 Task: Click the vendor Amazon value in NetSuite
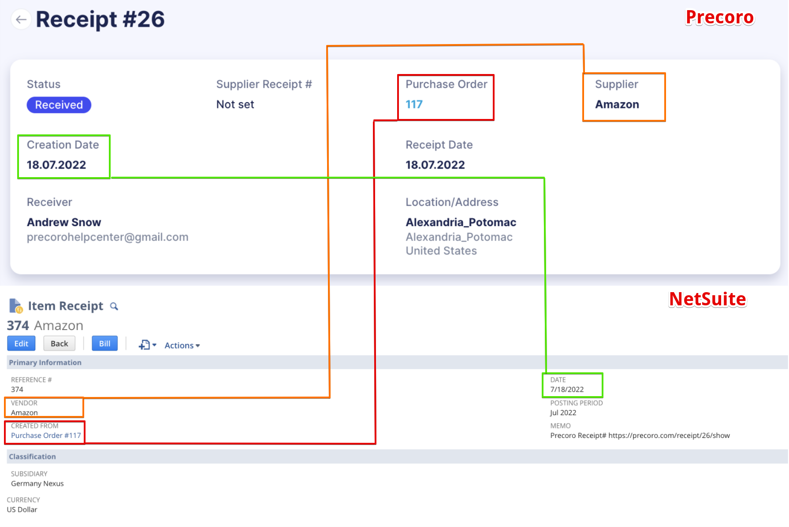coord(24,413)
